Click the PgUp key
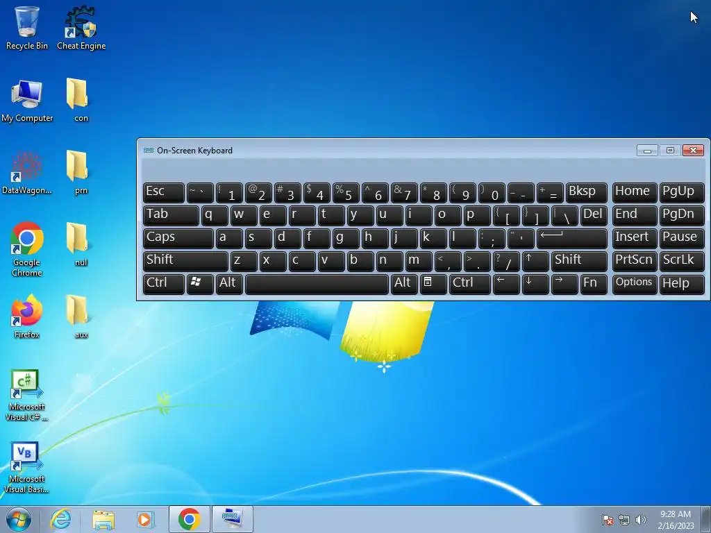The width and height of the screenshot is (711, 533). pos(682,193)
